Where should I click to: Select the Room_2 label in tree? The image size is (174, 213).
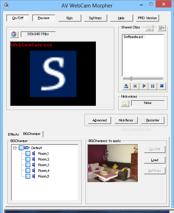tap(43, 159)
